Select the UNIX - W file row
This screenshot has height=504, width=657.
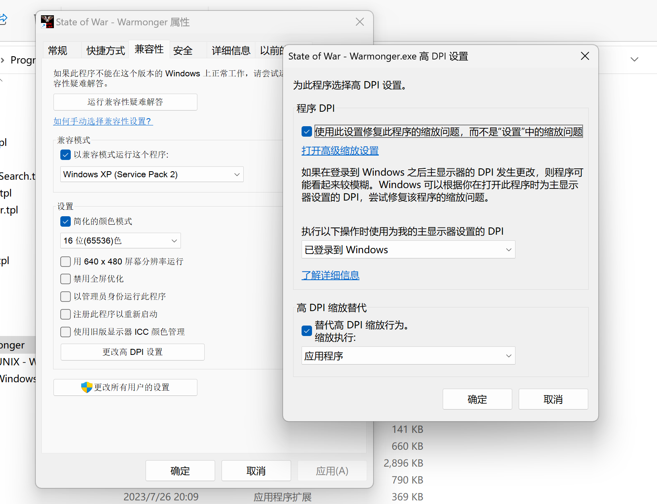coord(18,362)
